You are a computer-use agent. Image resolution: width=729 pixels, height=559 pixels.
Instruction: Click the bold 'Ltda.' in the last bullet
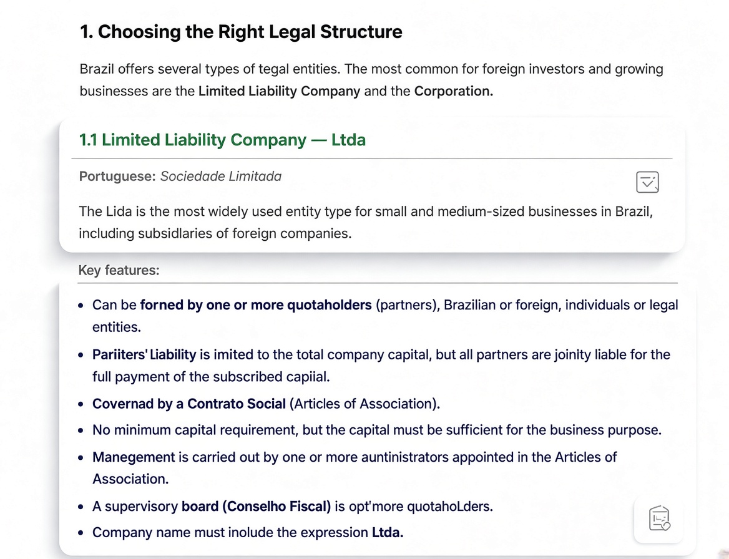pyautogui.click(x=388, y=533)
